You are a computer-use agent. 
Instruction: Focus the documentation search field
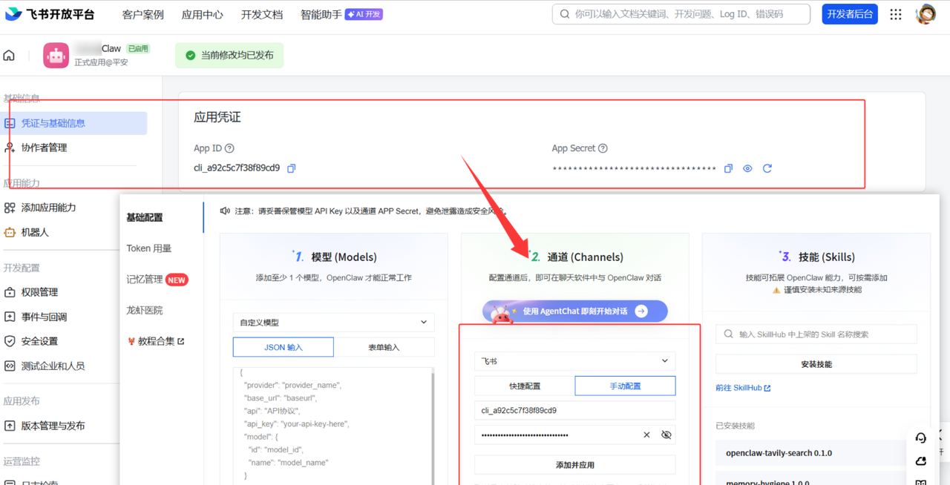point(681,14)
